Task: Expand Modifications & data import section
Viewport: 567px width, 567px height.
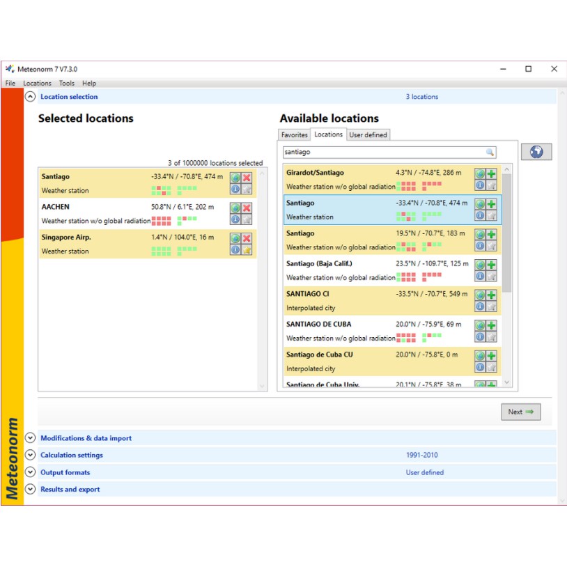Action: click(x=30, y=438)
